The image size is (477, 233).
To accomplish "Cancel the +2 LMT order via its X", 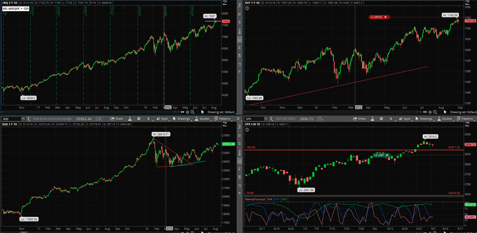I will coord(387,155).
